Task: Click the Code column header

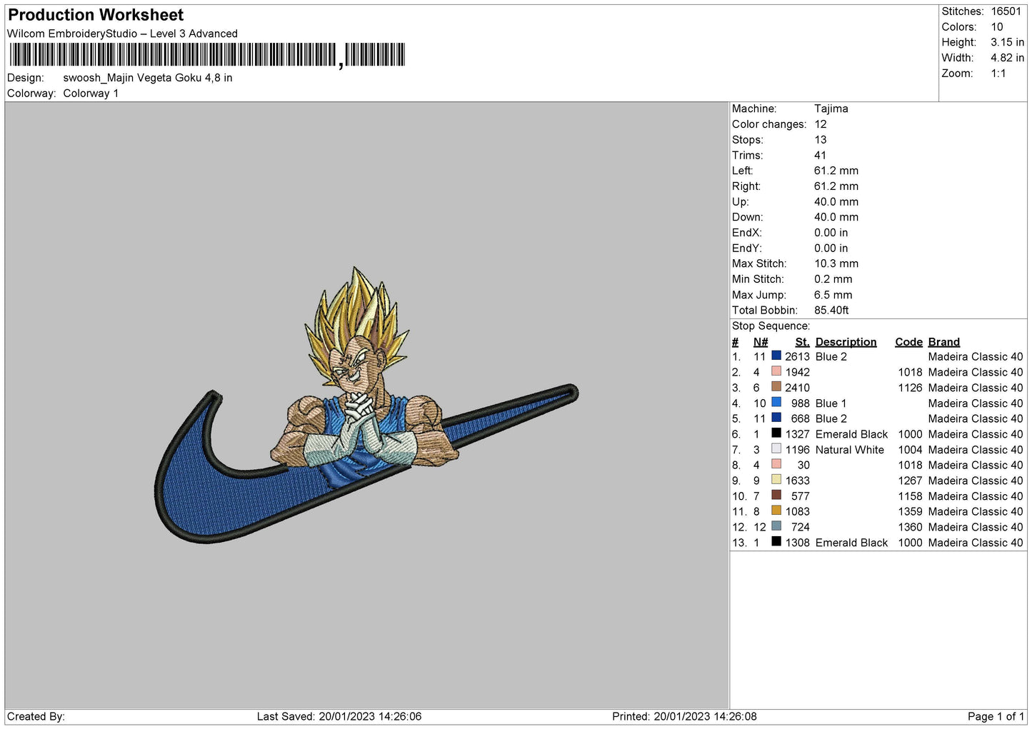Action: click(x=908, y=342)
